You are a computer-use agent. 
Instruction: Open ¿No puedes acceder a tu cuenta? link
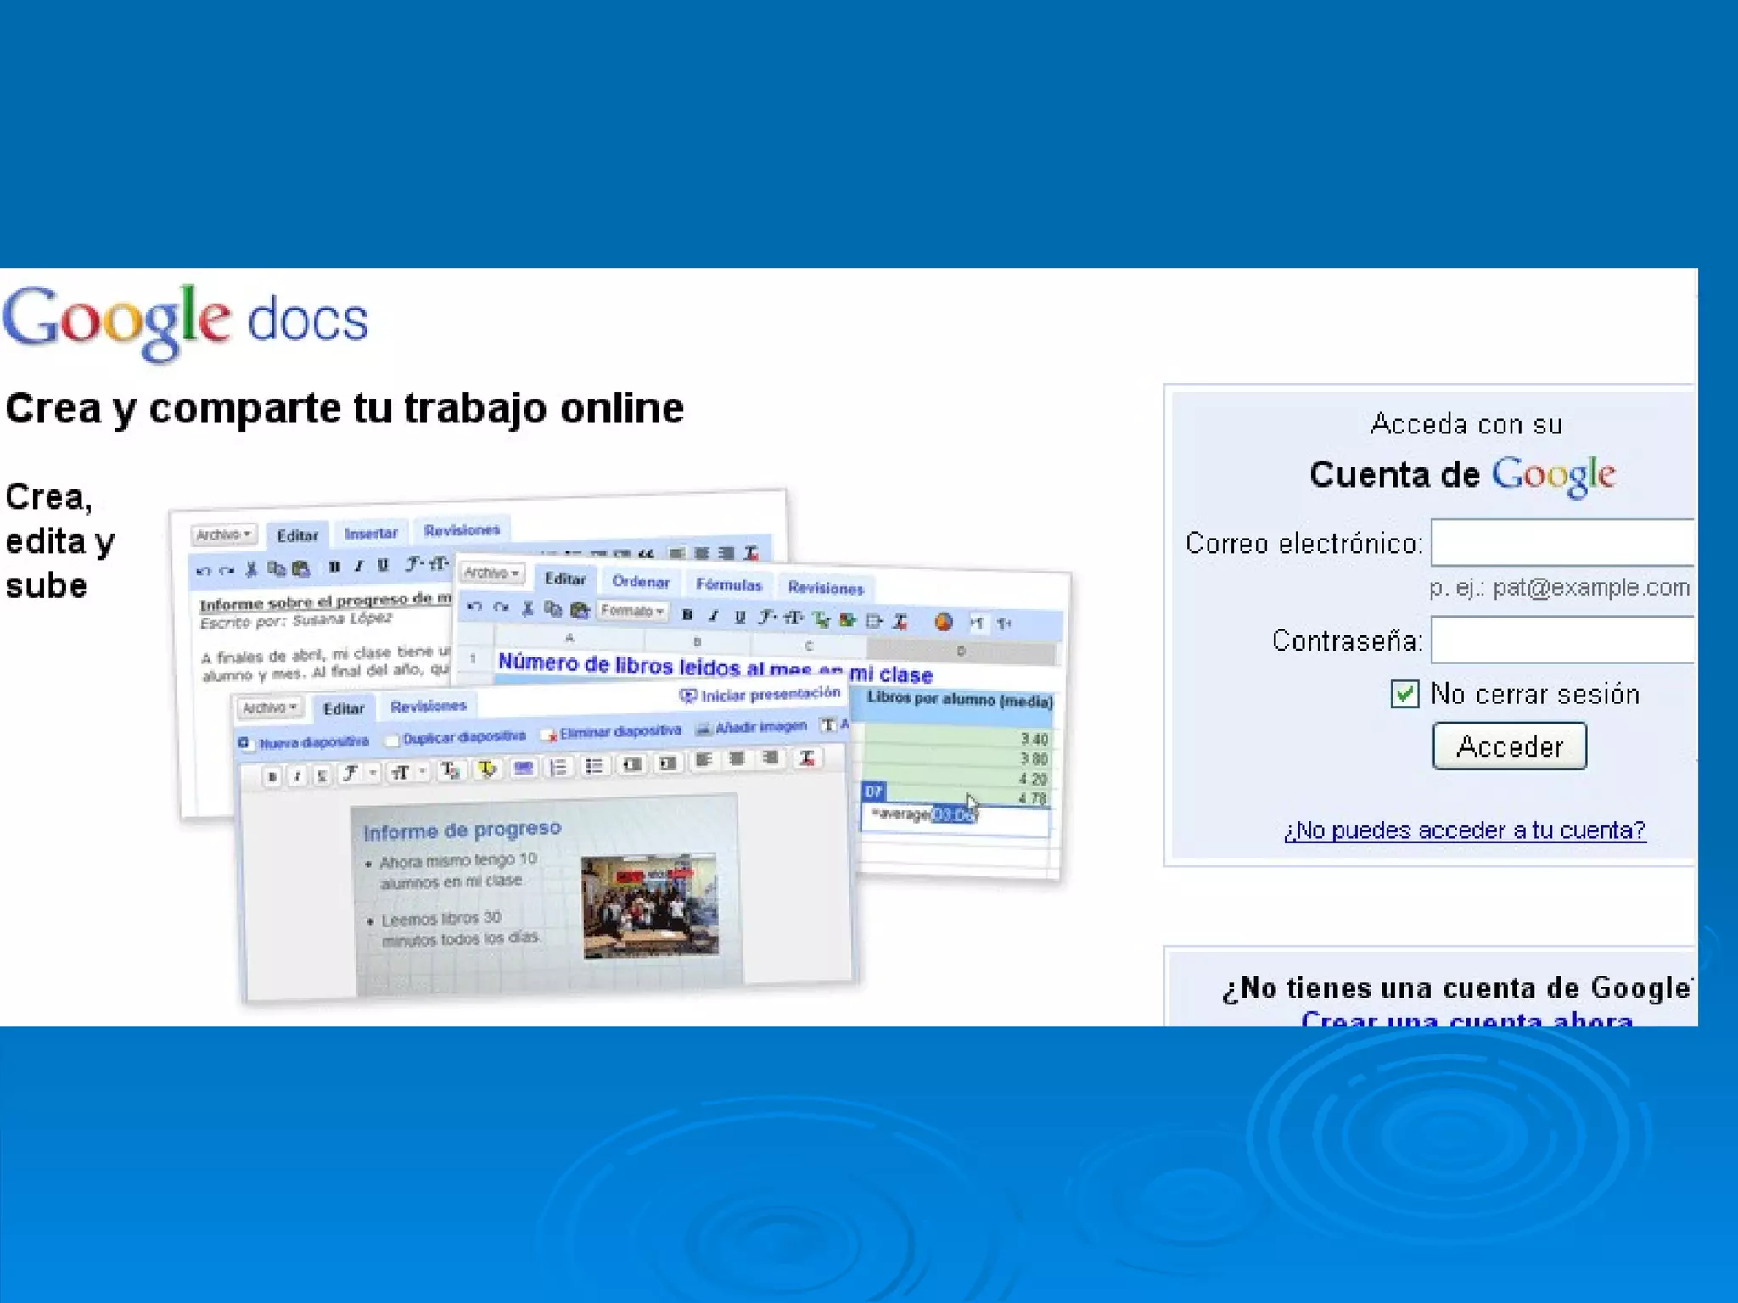click(1464, 830)
